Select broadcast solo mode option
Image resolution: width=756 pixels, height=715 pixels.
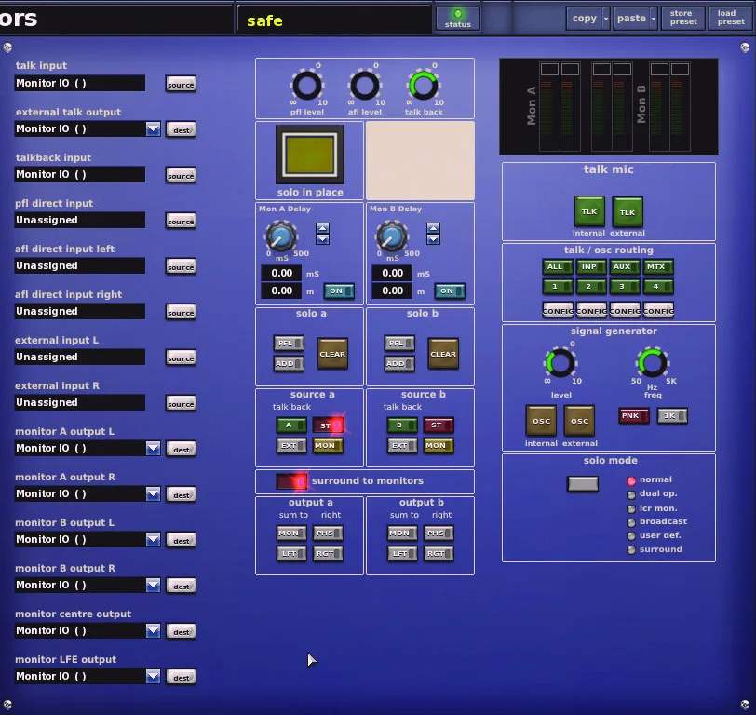coord(631,522)
